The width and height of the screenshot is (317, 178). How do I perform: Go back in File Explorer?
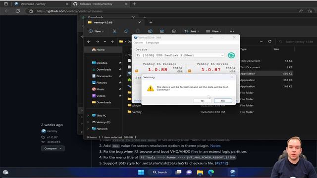click(89, 42)
